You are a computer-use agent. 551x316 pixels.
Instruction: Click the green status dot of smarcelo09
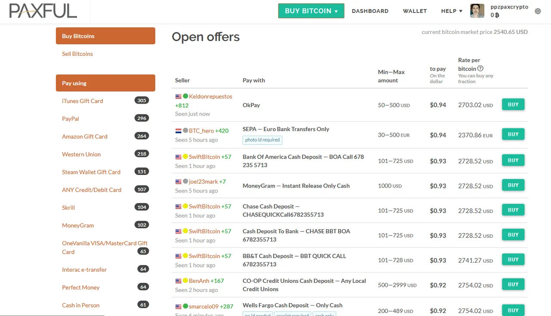(x=186, y=306)
